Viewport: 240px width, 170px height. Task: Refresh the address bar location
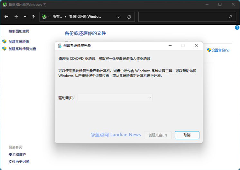click(129, 17)
